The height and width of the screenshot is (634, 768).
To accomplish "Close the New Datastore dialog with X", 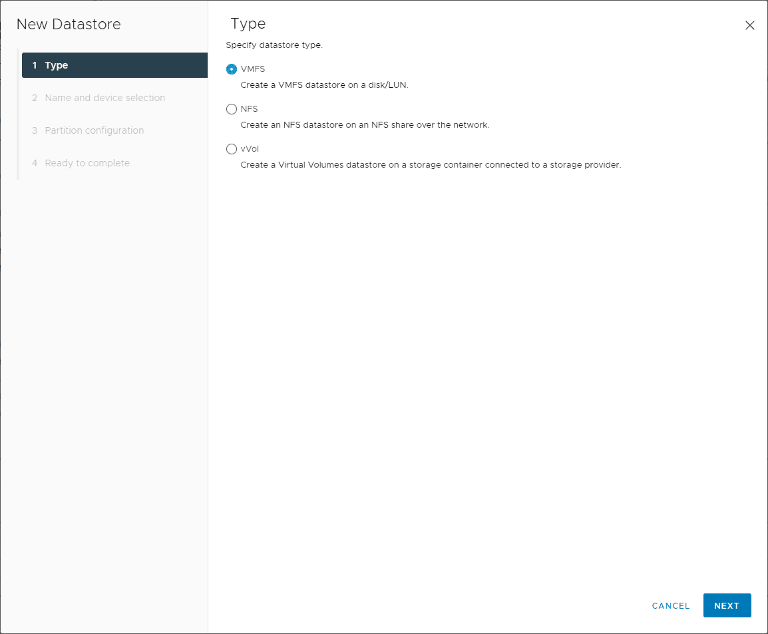I will coord(750,26).
